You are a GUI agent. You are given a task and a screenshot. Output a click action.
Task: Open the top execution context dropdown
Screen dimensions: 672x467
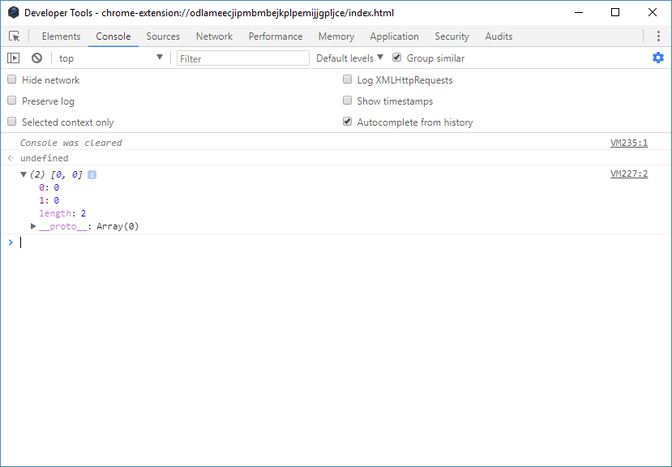click(111, 58)
